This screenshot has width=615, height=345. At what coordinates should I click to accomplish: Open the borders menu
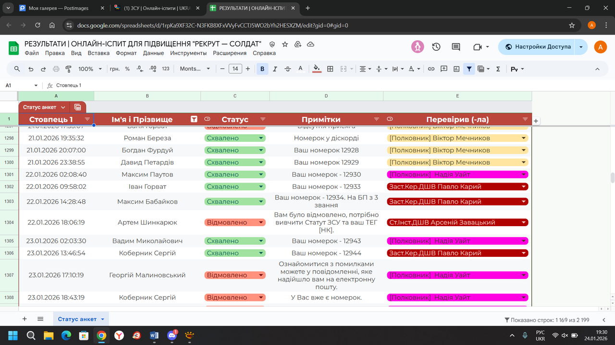coord(330,69)
